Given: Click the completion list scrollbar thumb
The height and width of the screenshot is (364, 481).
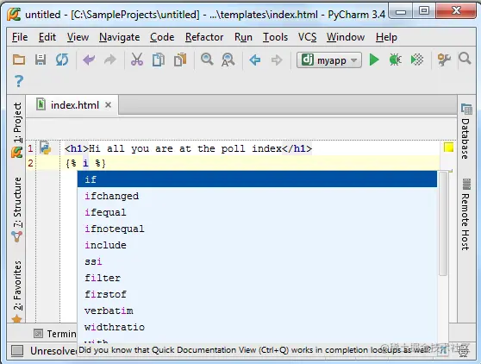Looking at the screenshot, I should 443,224.
